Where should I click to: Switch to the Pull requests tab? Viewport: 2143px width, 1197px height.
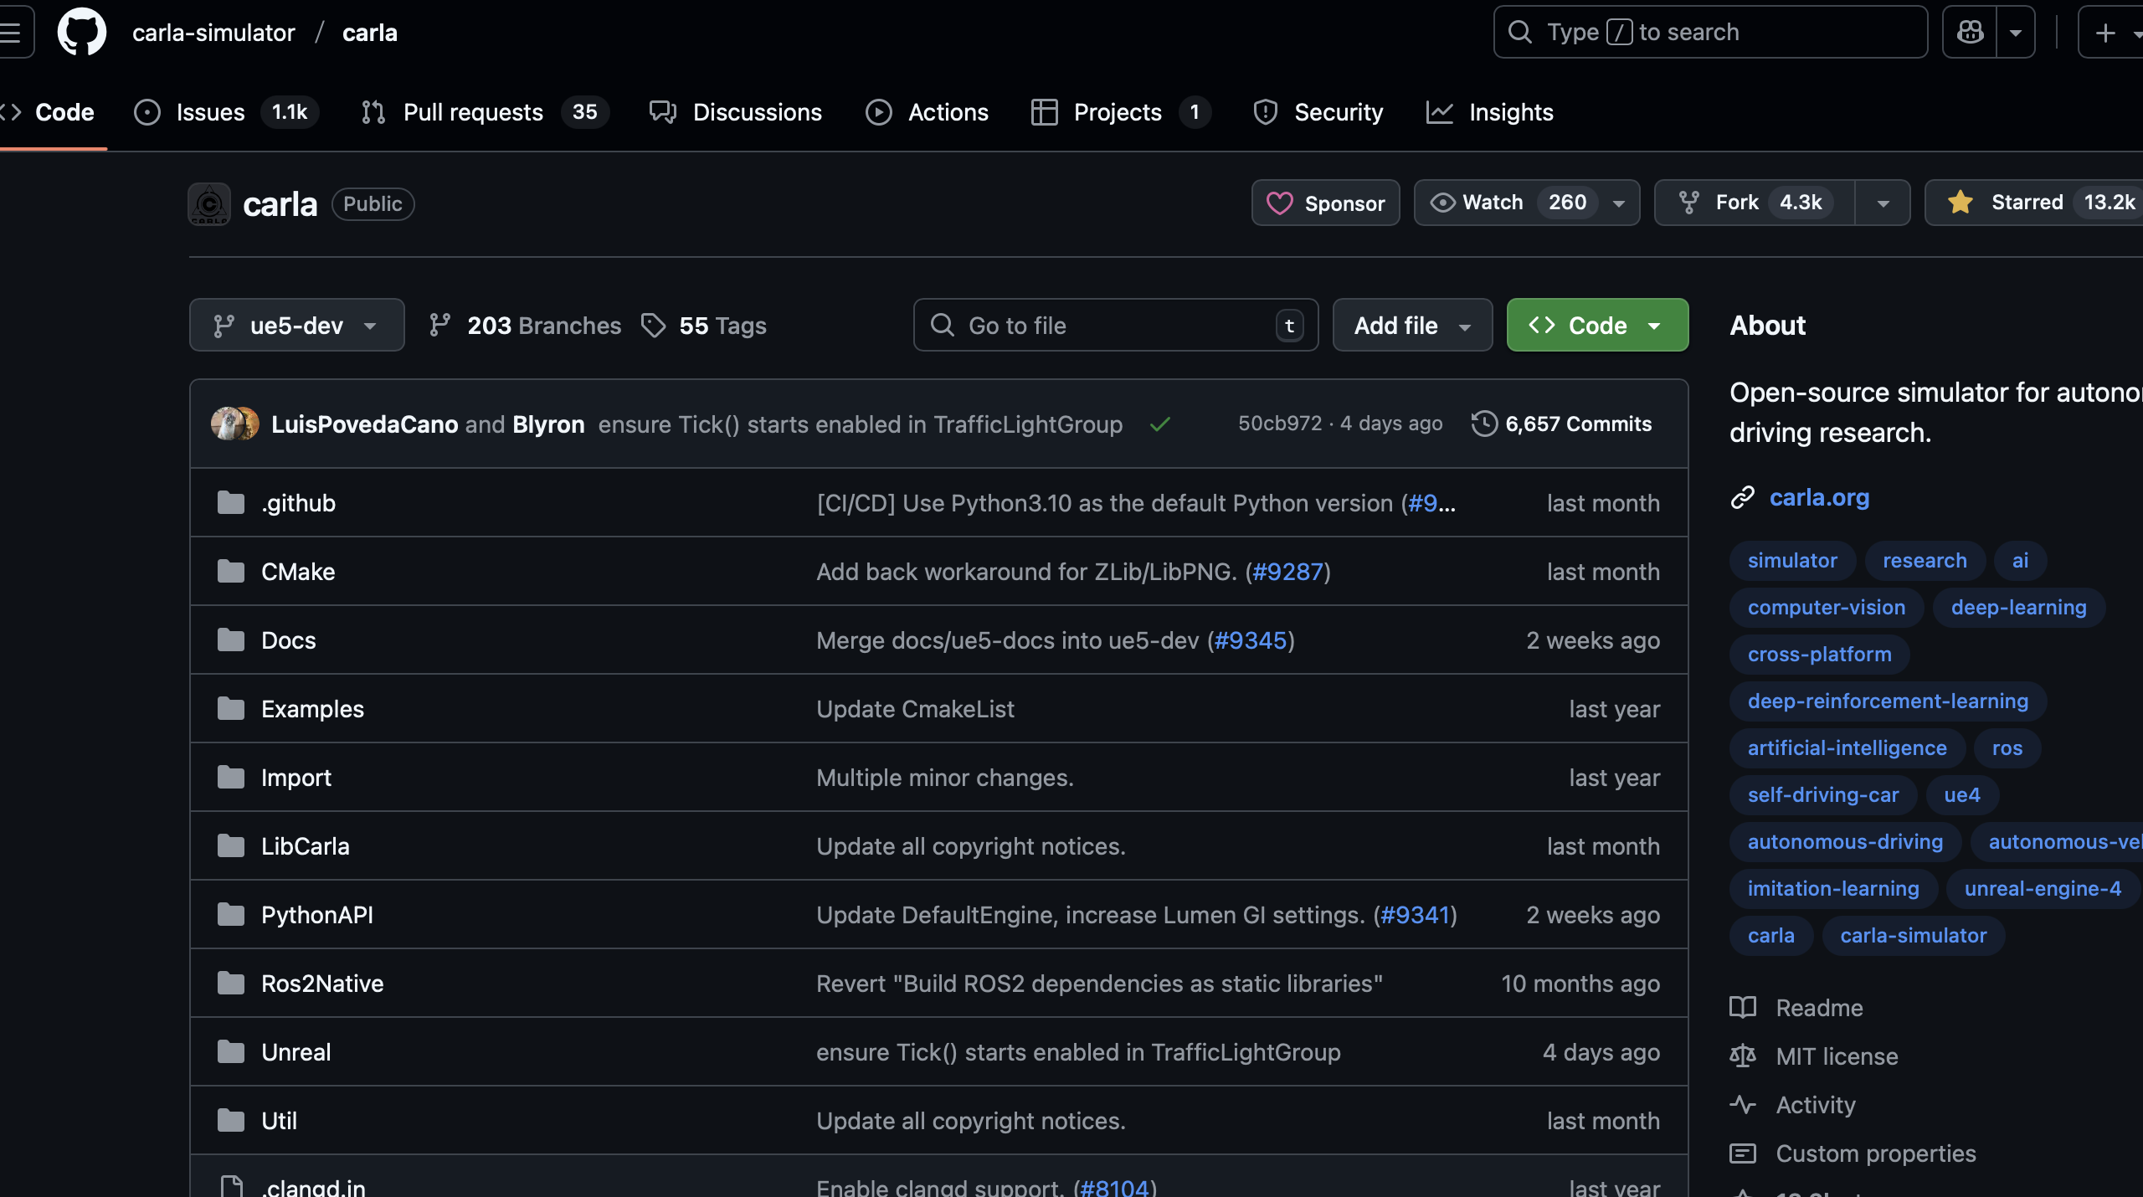[x=472, y=112]
